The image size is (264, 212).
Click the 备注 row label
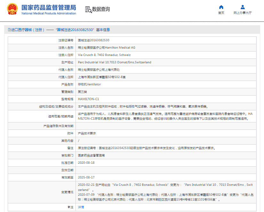(x=70, y=148)
